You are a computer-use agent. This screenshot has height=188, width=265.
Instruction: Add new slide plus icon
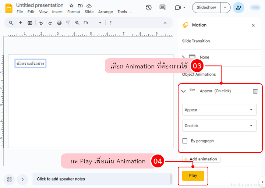21,23
